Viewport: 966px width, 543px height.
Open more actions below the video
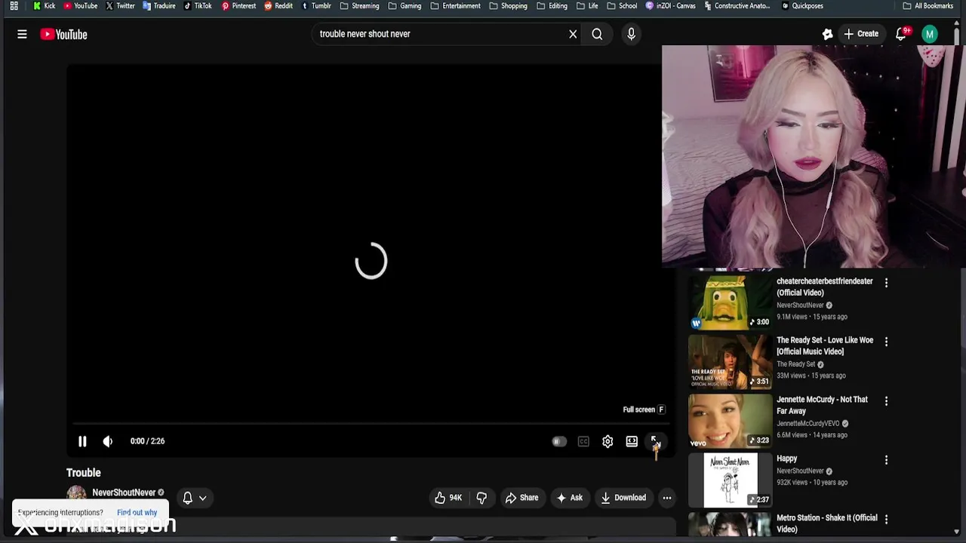tap(667, 498)
